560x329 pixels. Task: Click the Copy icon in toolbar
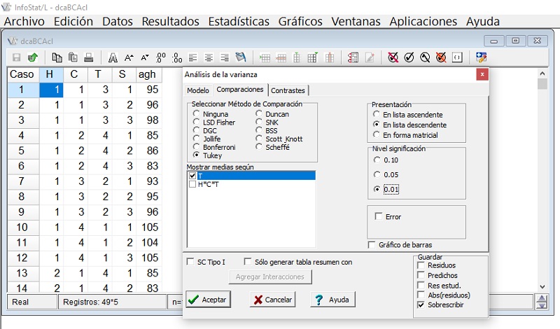click(57, 57)
